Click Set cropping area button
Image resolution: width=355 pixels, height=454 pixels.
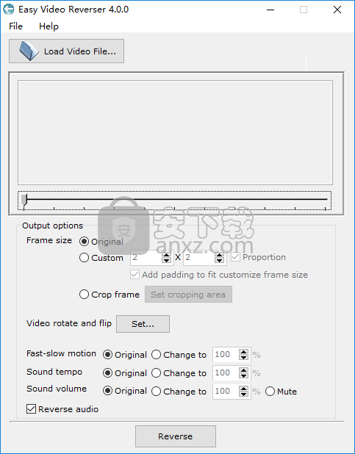[x=188, y=295]
